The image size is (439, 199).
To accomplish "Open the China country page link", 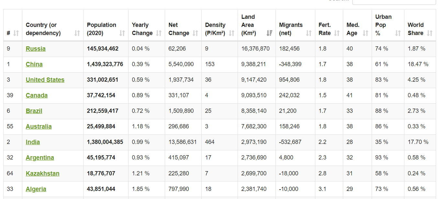I will pos(34,64).
